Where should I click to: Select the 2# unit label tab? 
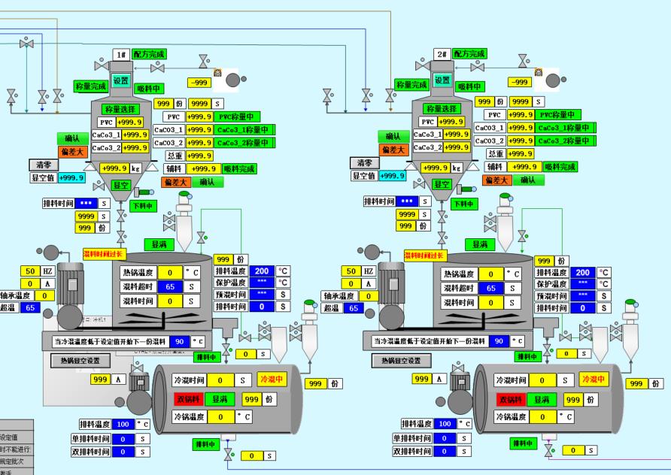click(x=442, y=54)
